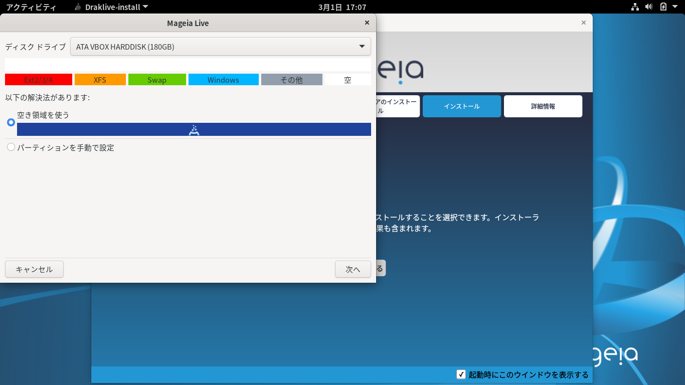Click the blue Windows legend swatch

point(224,80)
